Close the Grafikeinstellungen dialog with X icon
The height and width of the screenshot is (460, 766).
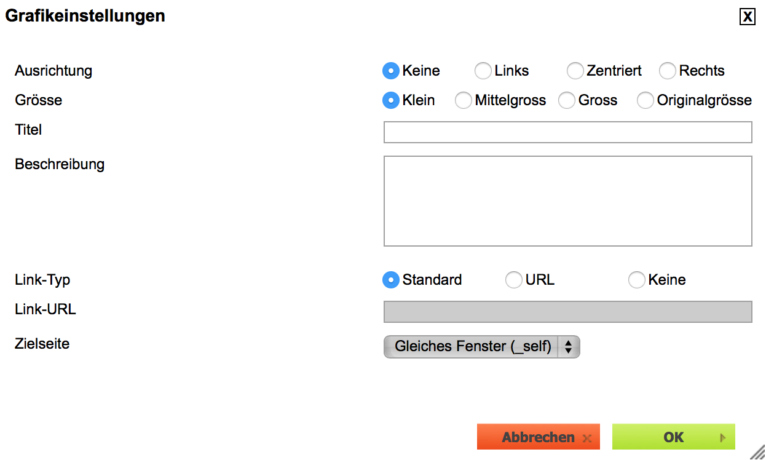coord(747,17)
